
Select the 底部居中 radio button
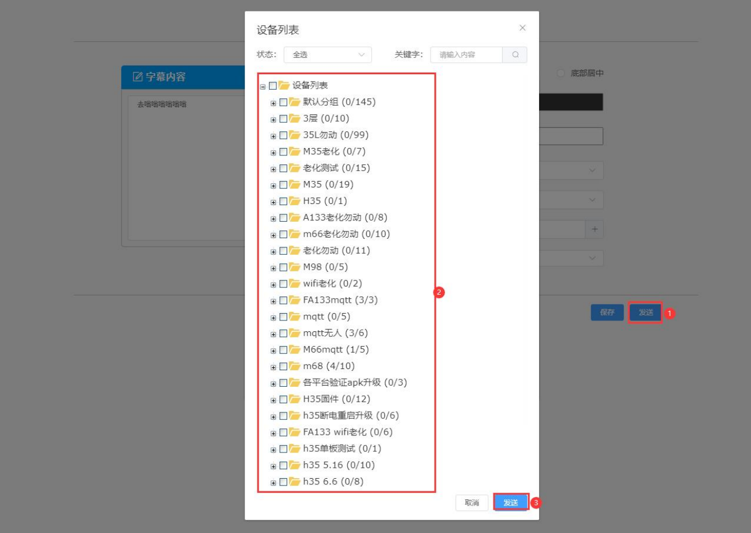click(x=560, y=73)
